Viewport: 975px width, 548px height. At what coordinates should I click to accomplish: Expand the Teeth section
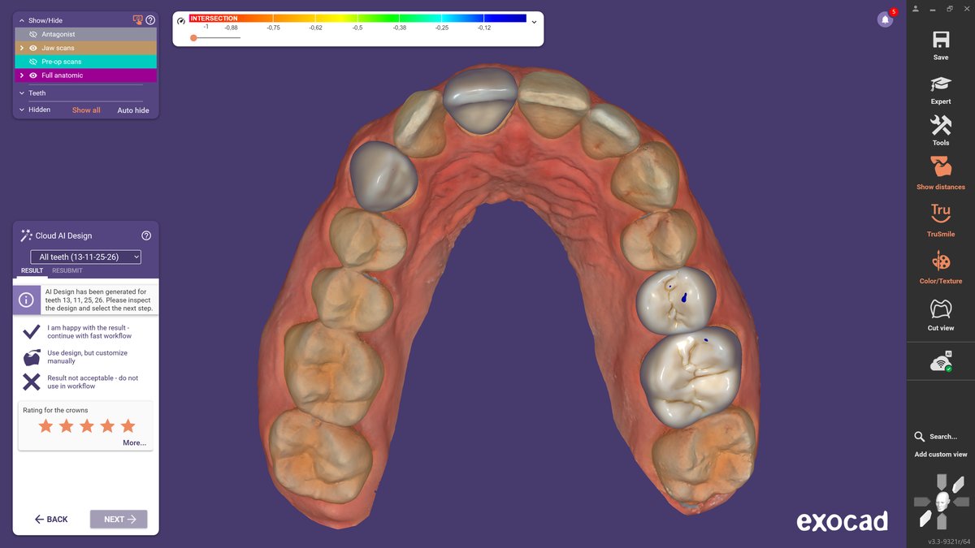pos(21,93)
